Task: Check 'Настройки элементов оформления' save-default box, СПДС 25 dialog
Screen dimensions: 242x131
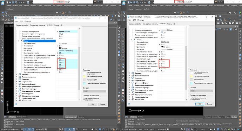Action: pos(191,99)
